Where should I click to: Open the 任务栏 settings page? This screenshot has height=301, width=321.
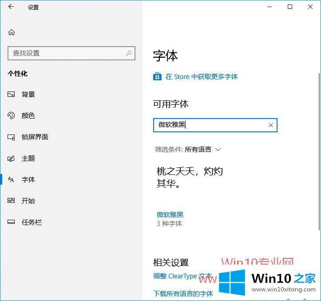coord(32,222)
